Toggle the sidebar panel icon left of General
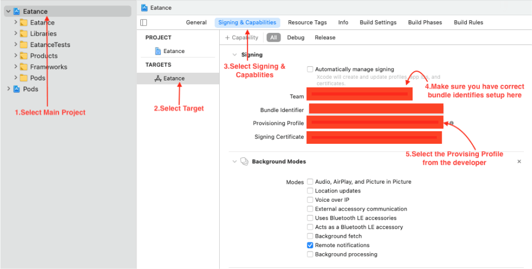Screen dimensions: 532x269 [x=144, y=22]
